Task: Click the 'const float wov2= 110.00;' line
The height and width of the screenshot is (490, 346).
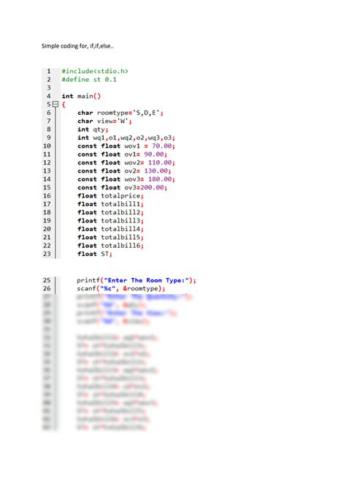Action: (126, 162)
